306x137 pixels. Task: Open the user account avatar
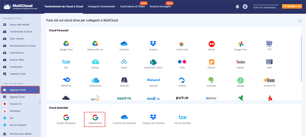(x=245, y=7)
